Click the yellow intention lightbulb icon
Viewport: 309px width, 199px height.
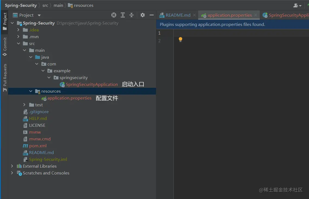coord(180,40)
